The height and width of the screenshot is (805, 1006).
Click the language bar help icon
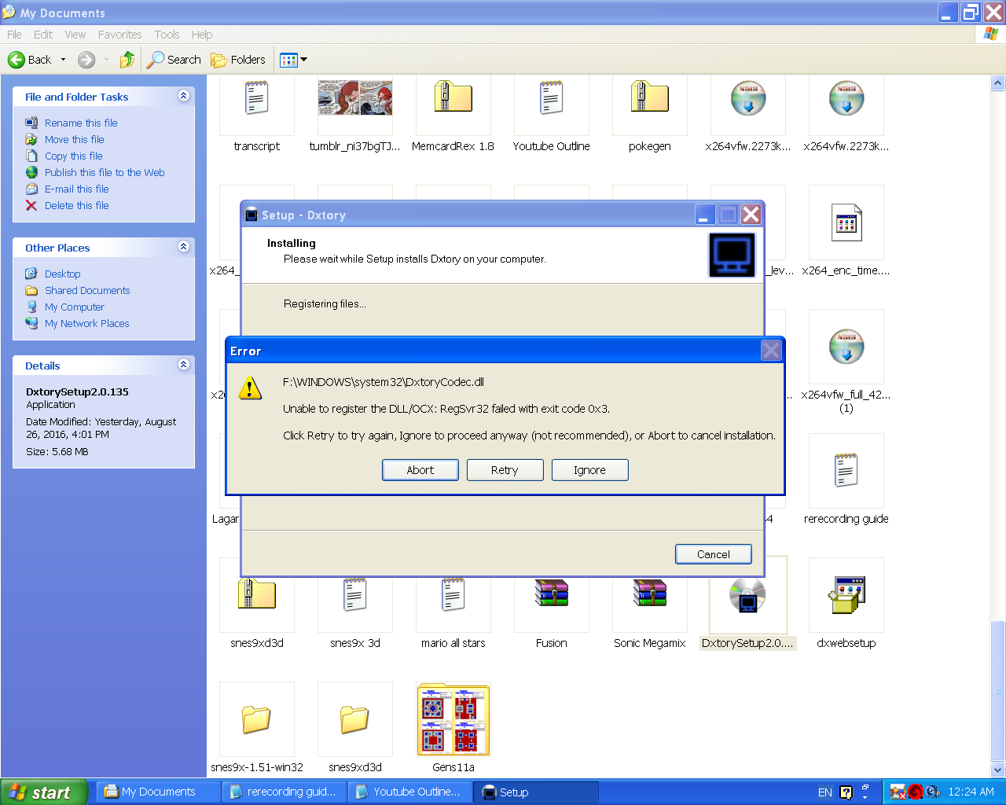coord(846,792)
